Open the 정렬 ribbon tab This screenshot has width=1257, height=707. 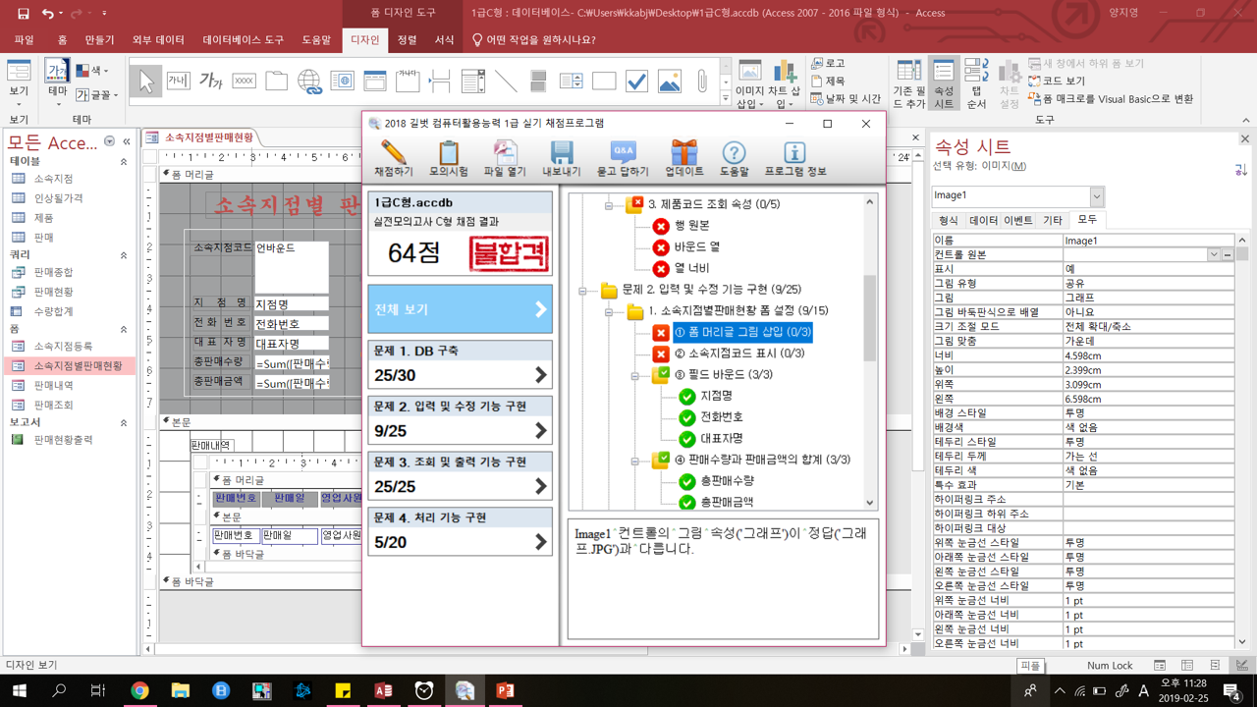click(407, 40)
